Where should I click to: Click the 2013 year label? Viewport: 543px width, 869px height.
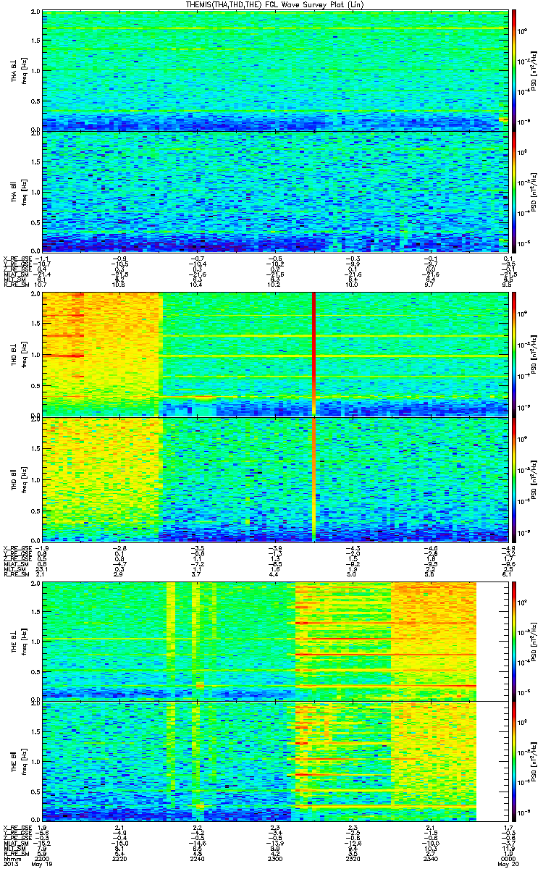coord(11,865)
